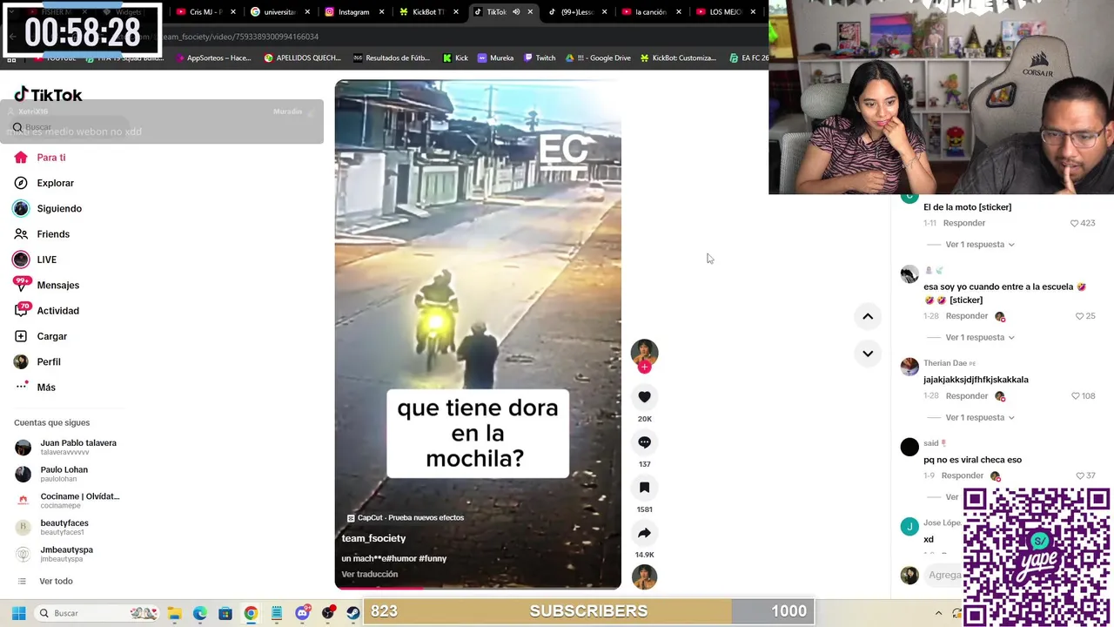This screenshot has height=627, width=1114.
Task: Click the #humor hashtag
Action: pos(399,558)
